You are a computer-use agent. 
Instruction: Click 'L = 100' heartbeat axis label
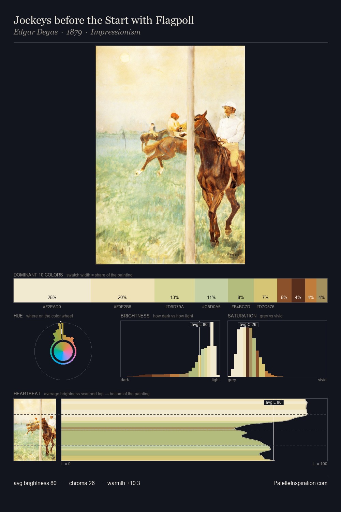320,464
